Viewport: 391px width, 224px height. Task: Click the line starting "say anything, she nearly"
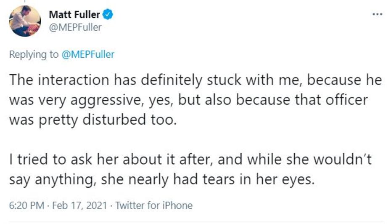pyautogui.click(x=161, y=180)
